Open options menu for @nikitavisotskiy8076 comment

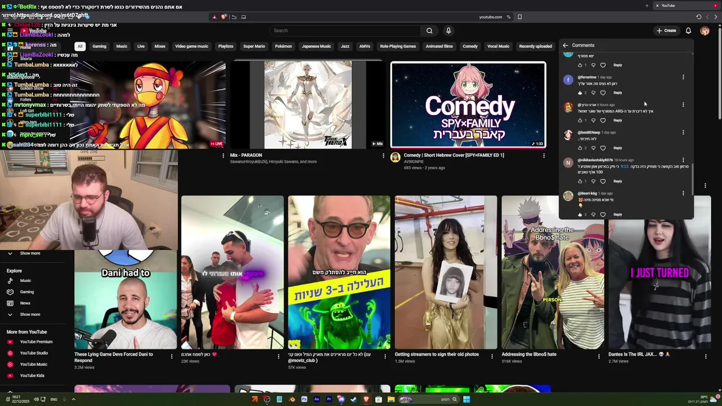pyautogui.click(x=683, y=160)
